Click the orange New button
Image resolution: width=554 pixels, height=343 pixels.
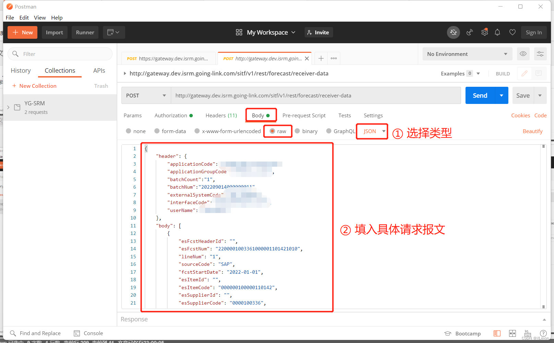pos(23,32)
